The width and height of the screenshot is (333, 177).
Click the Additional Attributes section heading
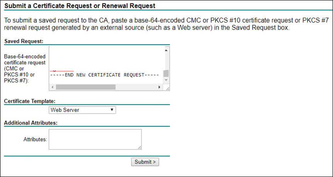(x=31, y=123)
